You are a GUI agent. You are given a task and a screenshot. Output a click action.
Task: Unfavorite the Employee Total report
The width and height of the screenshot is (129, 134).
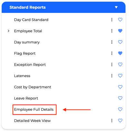tap(120, 31)
